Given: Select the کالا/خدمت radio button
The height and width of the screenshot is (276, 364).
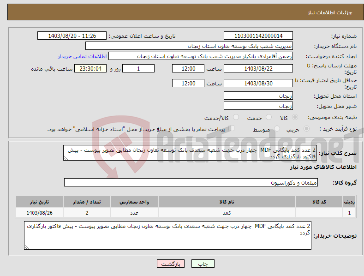Looking at the screenshot, I should [x=236, y=117].
